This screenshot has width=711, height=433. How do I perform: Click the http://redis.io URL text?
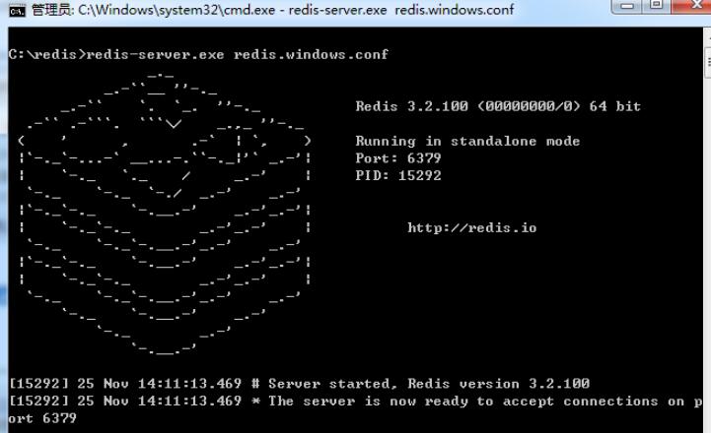point(472,227)
